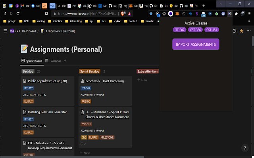
Task: Open the Benchmark – Host Hardening card
Action: (x=104, y=81)
